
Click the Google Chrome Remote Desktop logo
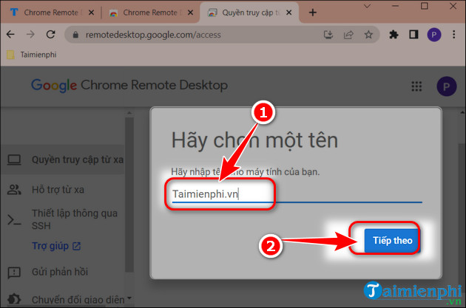pyautogui.click(x=129, y=86)
